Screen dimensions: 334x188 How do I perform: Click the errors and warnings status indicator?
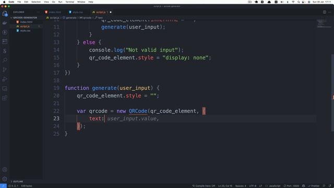pyautogui.click(x=13, y=186)
